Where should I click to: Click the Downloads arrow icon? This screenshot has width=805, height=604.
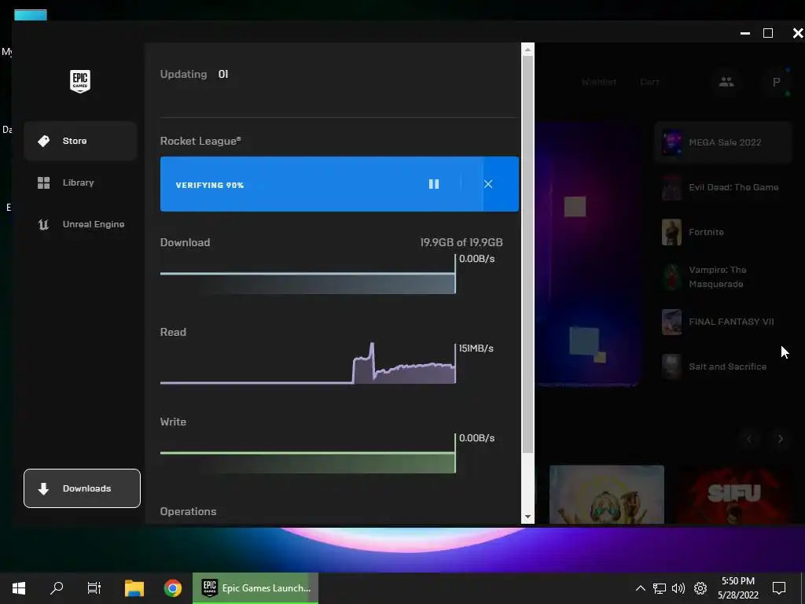[x=44, y=488]
